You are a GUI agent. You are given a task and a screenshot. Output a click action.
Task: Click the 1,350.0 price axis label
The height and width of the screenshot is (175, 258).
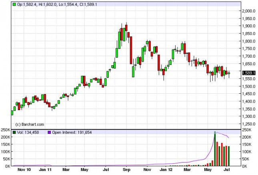tap(249, 109)
